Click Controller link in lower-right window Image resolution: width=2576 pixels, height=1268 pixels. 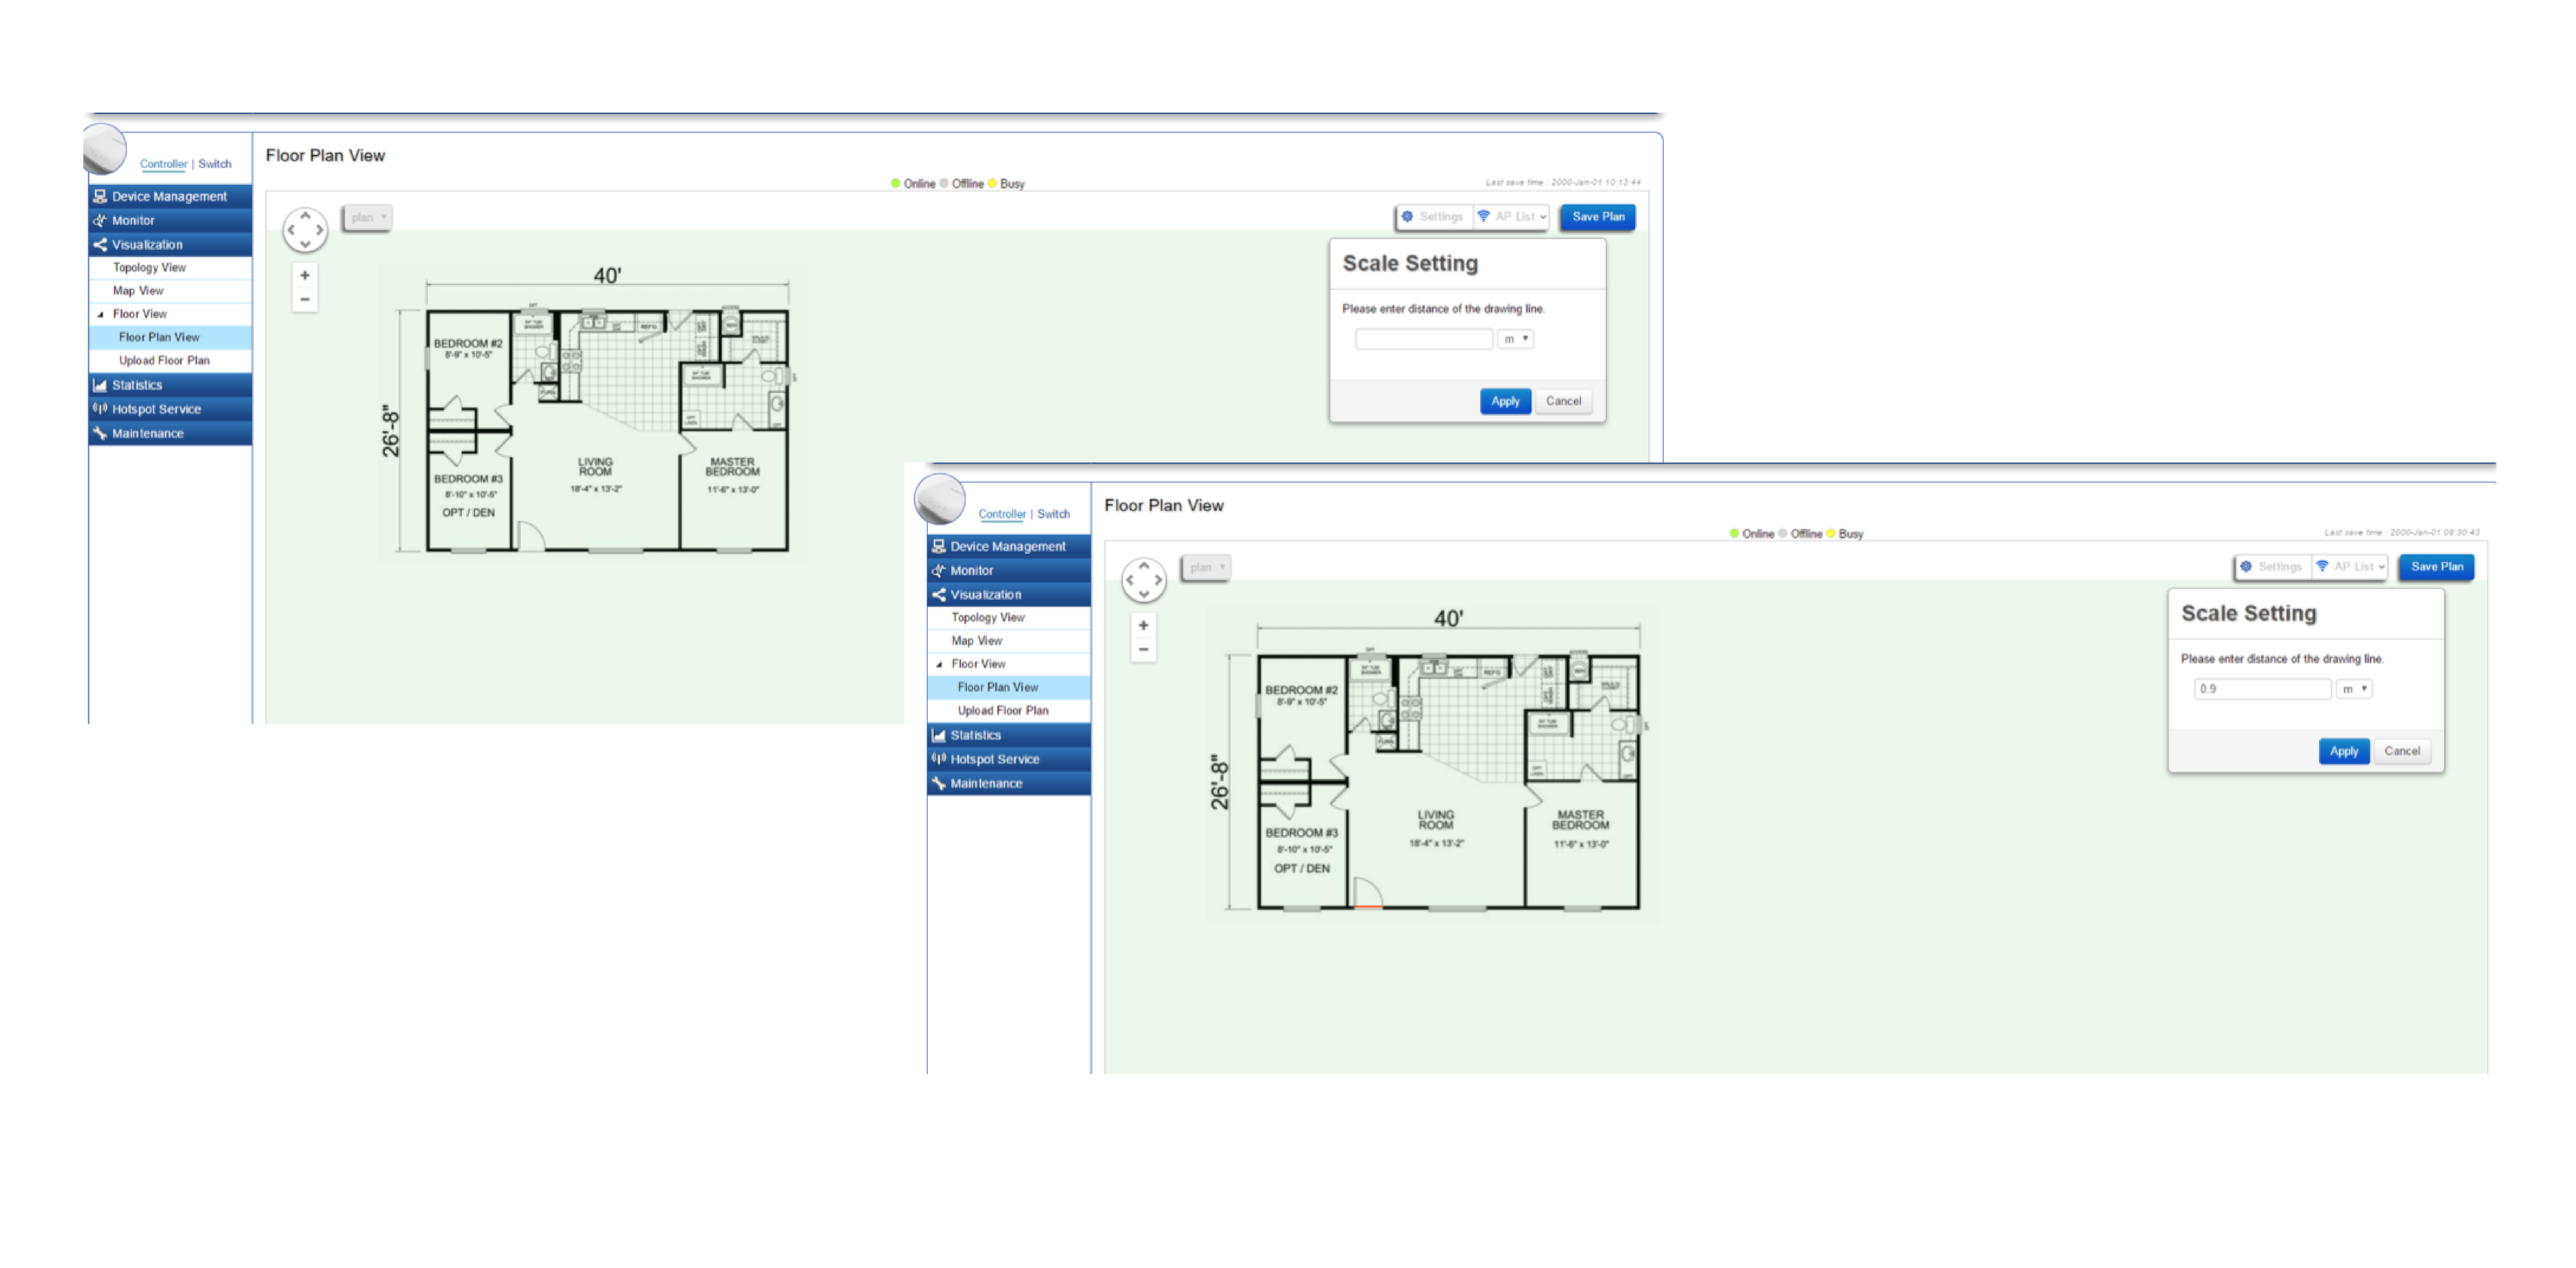coord(1002,514)
